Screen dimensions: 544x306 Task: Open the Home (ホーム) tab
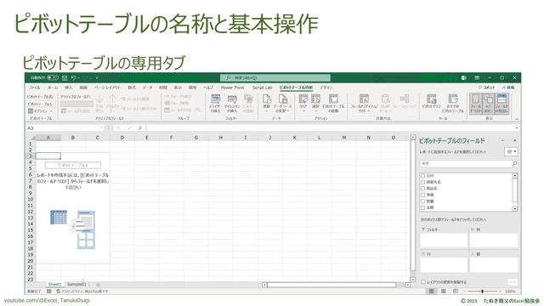[x=53, y=88]
